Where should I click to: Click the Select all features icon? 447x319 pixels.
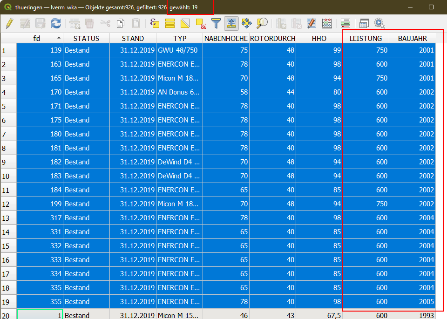[170, 23]
